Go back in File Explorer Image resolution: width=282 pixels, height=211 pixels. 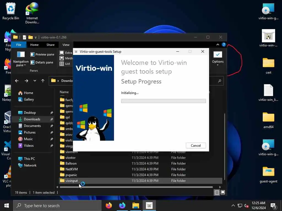[17, 81]
